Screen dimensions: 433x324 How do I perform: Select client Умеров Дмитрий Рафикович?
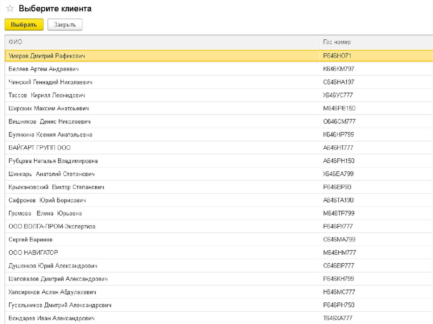point(47,56)
